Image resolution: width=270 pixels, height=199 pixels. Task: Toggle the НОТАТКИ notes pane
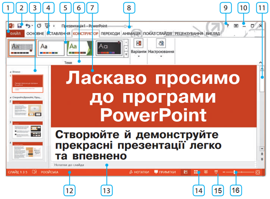139,173
